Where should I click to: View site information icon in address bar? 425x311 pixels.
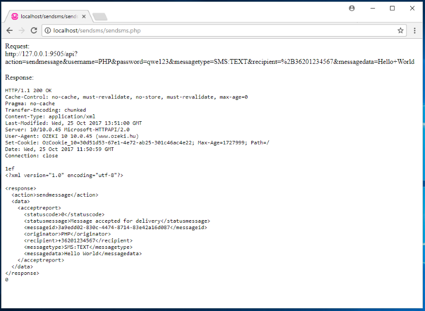pos(47,30)
